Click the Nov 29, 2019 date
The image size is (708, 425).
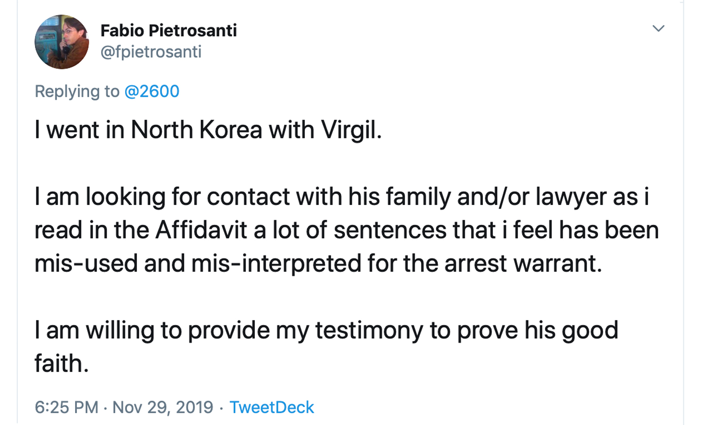point(163,407)
